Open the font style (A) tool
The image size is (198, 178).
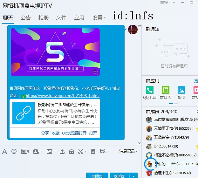(4, 151)
